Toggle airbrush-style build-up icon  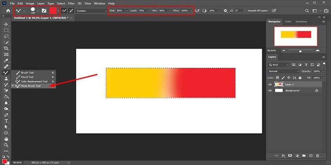(197, 11)
